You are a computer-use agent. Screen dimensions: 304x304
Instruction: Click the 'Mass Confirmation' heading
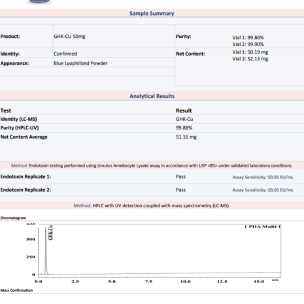[x=16, y=290]
